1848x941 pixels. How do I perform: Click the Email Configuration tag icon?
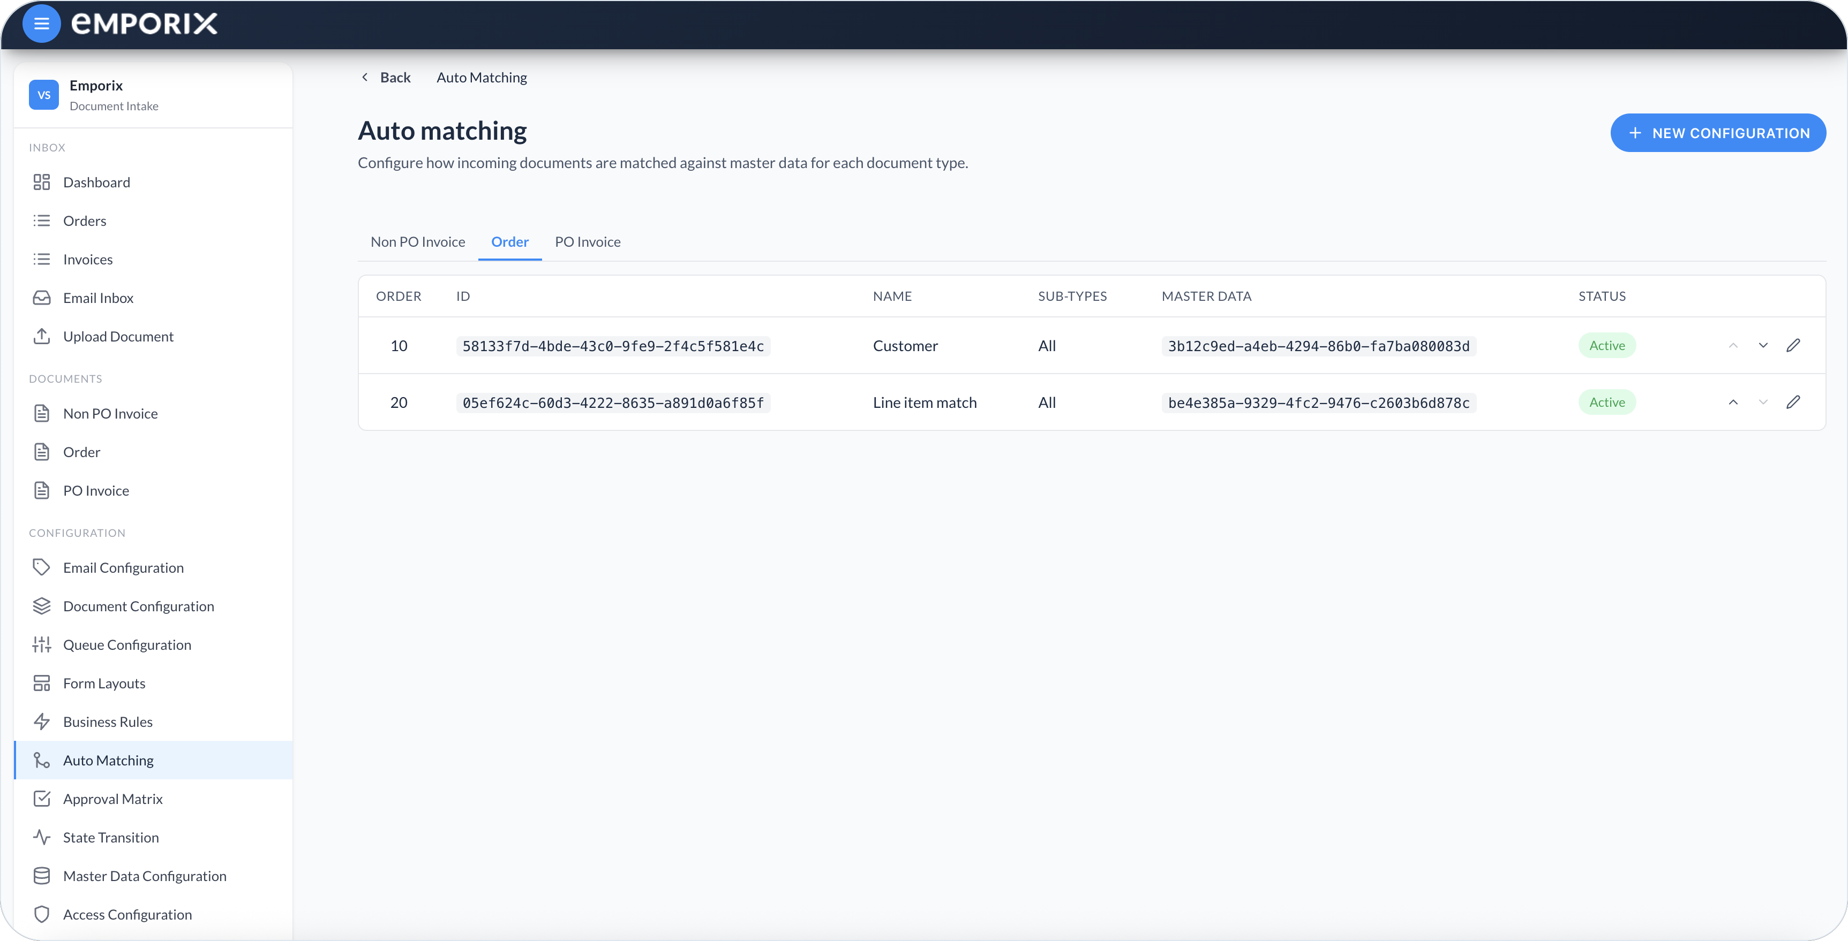42,567
